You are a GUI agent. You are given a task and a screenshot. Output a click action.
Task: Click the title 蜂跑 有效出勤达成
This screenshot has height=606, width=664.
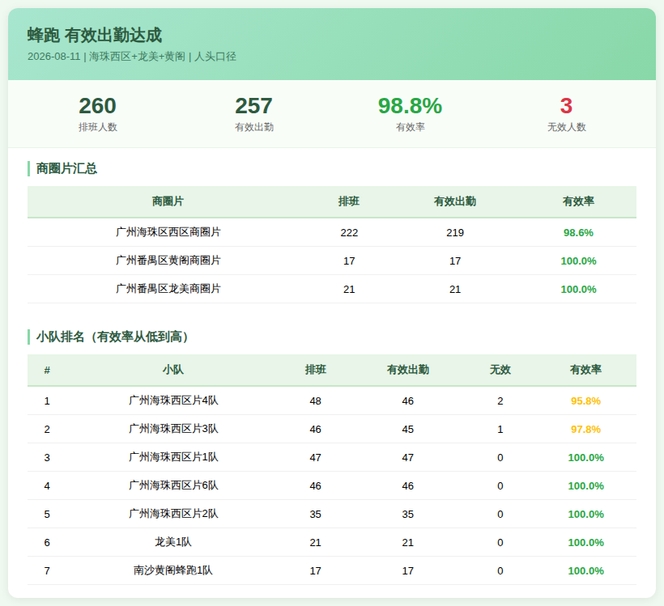coord(95,35)
